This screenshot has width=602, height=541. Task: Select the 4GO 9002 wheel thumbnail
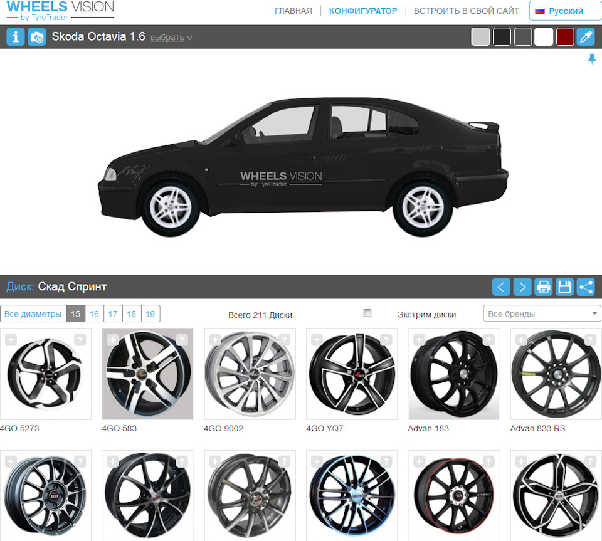point(250,374)
